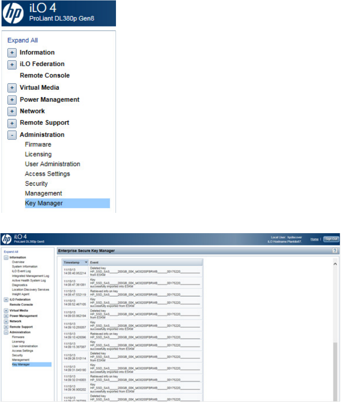This screenshot has height=402, width=341.
Task: Expand Network in the enlarged menu
Action: coord(12,111)
